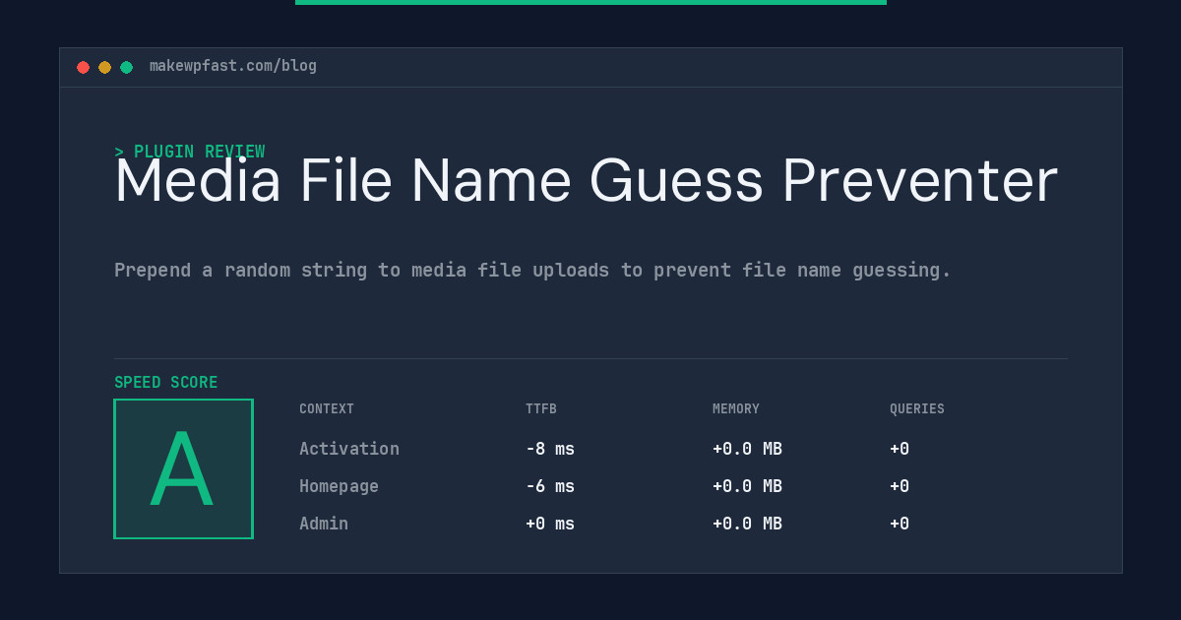Click the '-6 ms' TTFB value
This screenshot has height=620, width=1181.
(550, 486)
